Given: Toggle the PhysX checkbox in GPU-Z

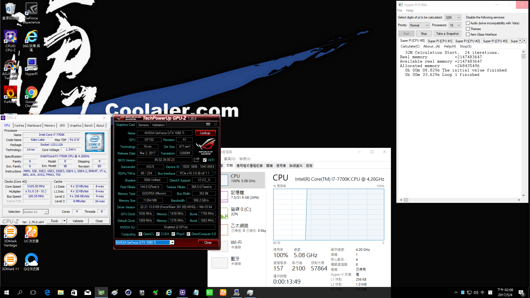Looking at the screenshot, I should [173, 234].
